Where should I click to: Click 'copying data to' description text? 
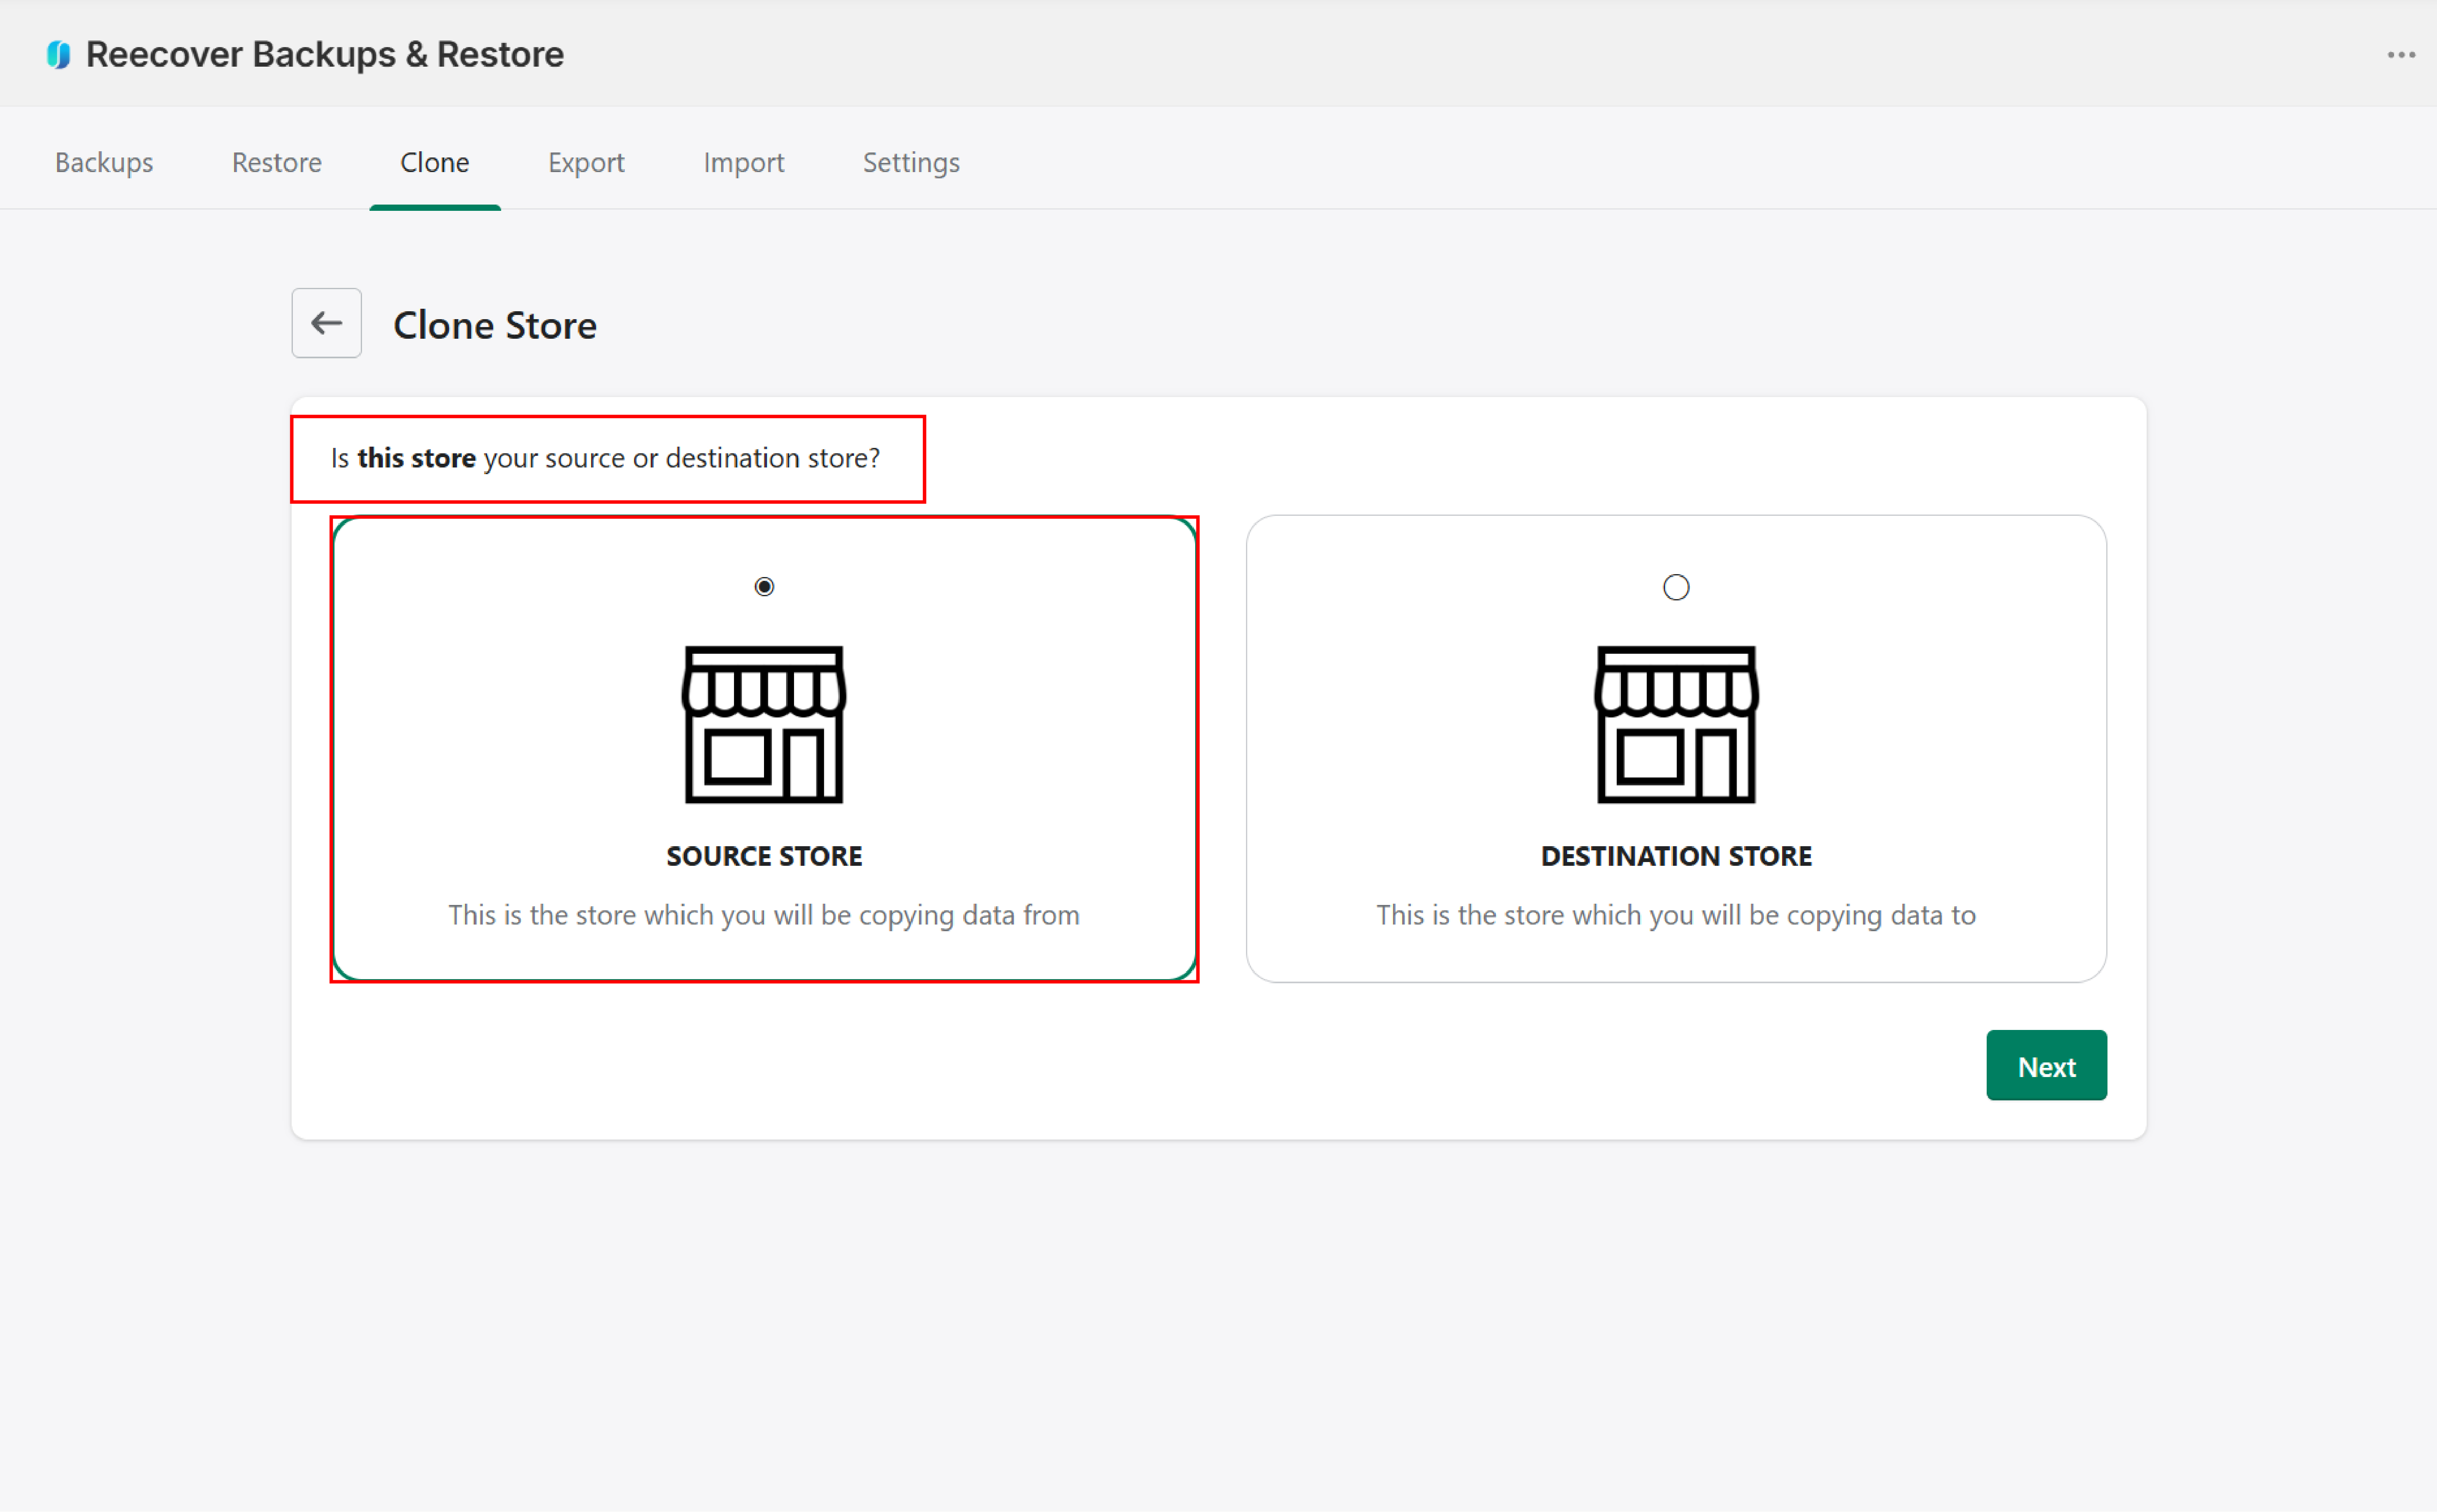(x=1675, y=915)
